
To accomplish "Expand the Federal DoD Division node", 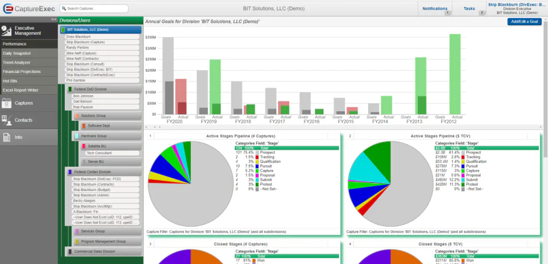I will coord(104,90).
